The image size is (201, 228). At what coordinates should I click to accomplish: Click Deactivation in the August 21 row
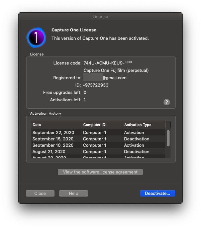[x=136, y=152]
